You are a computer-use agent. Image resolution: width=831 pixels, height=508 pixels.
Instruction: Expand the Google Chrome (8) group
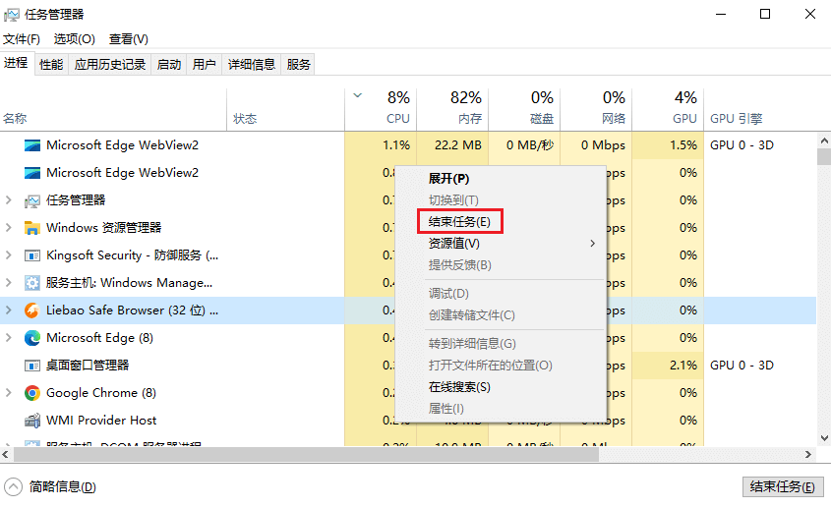point(8,393)
